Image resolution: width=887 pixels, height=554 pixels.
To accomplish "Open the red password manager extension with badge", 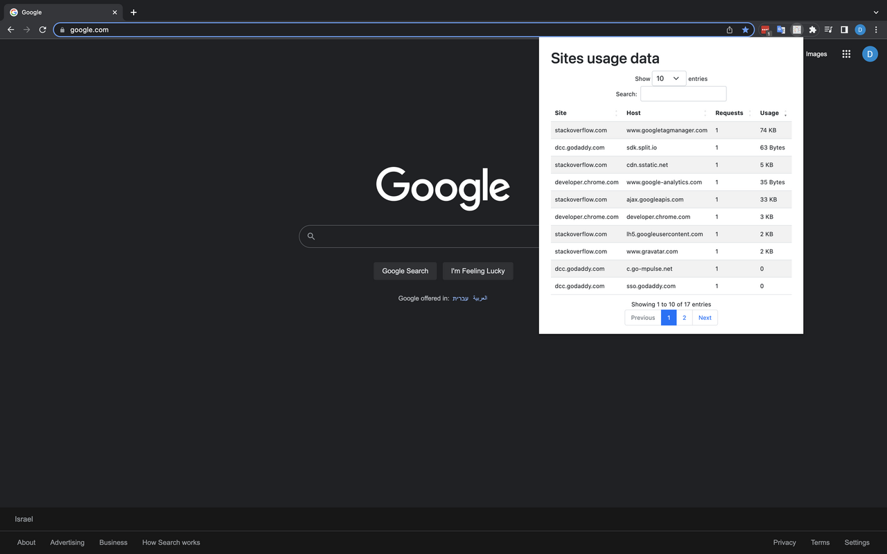I will click(x=764, y=29).
